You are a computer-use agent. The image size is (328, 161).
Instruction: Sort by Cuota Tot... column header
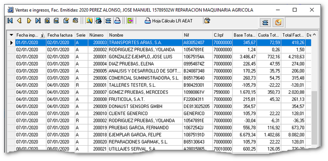click(x=269, y=35)
